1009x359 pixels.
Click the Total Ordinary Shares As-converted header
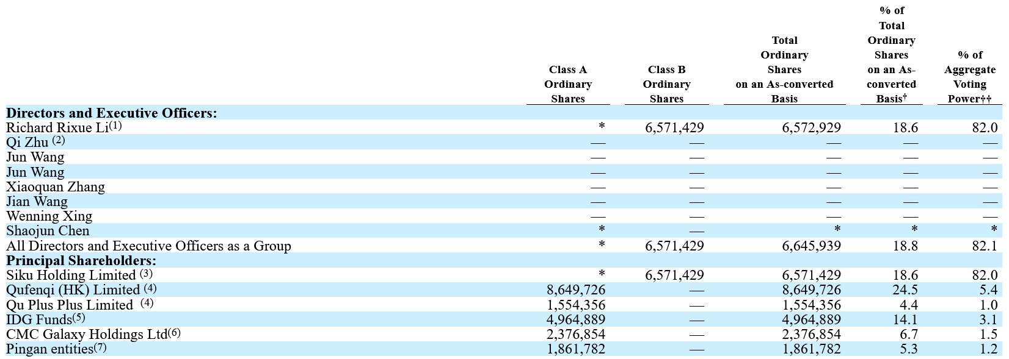[x=784, y=69]
